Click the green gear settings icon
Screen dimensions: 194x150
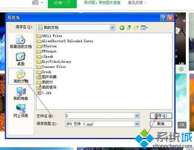[x=181, y=69]
